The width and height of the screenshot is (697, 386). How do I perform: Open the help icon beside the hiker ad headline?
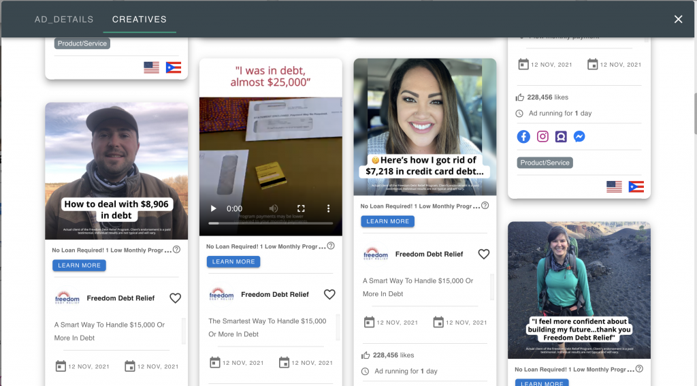639,369
